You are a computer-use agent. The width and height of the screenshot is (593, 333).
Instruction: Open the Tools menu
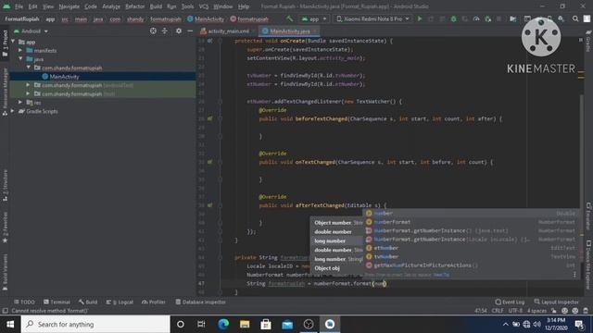(x=187, y=6)
